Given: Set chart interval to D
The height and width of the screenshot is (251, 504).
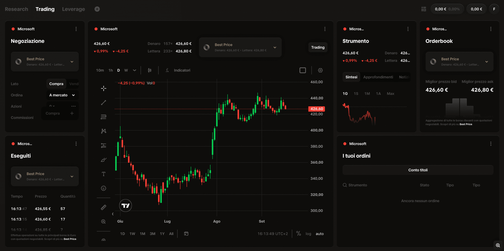Looking at the screenshot, I should click(x=118, y=70).
